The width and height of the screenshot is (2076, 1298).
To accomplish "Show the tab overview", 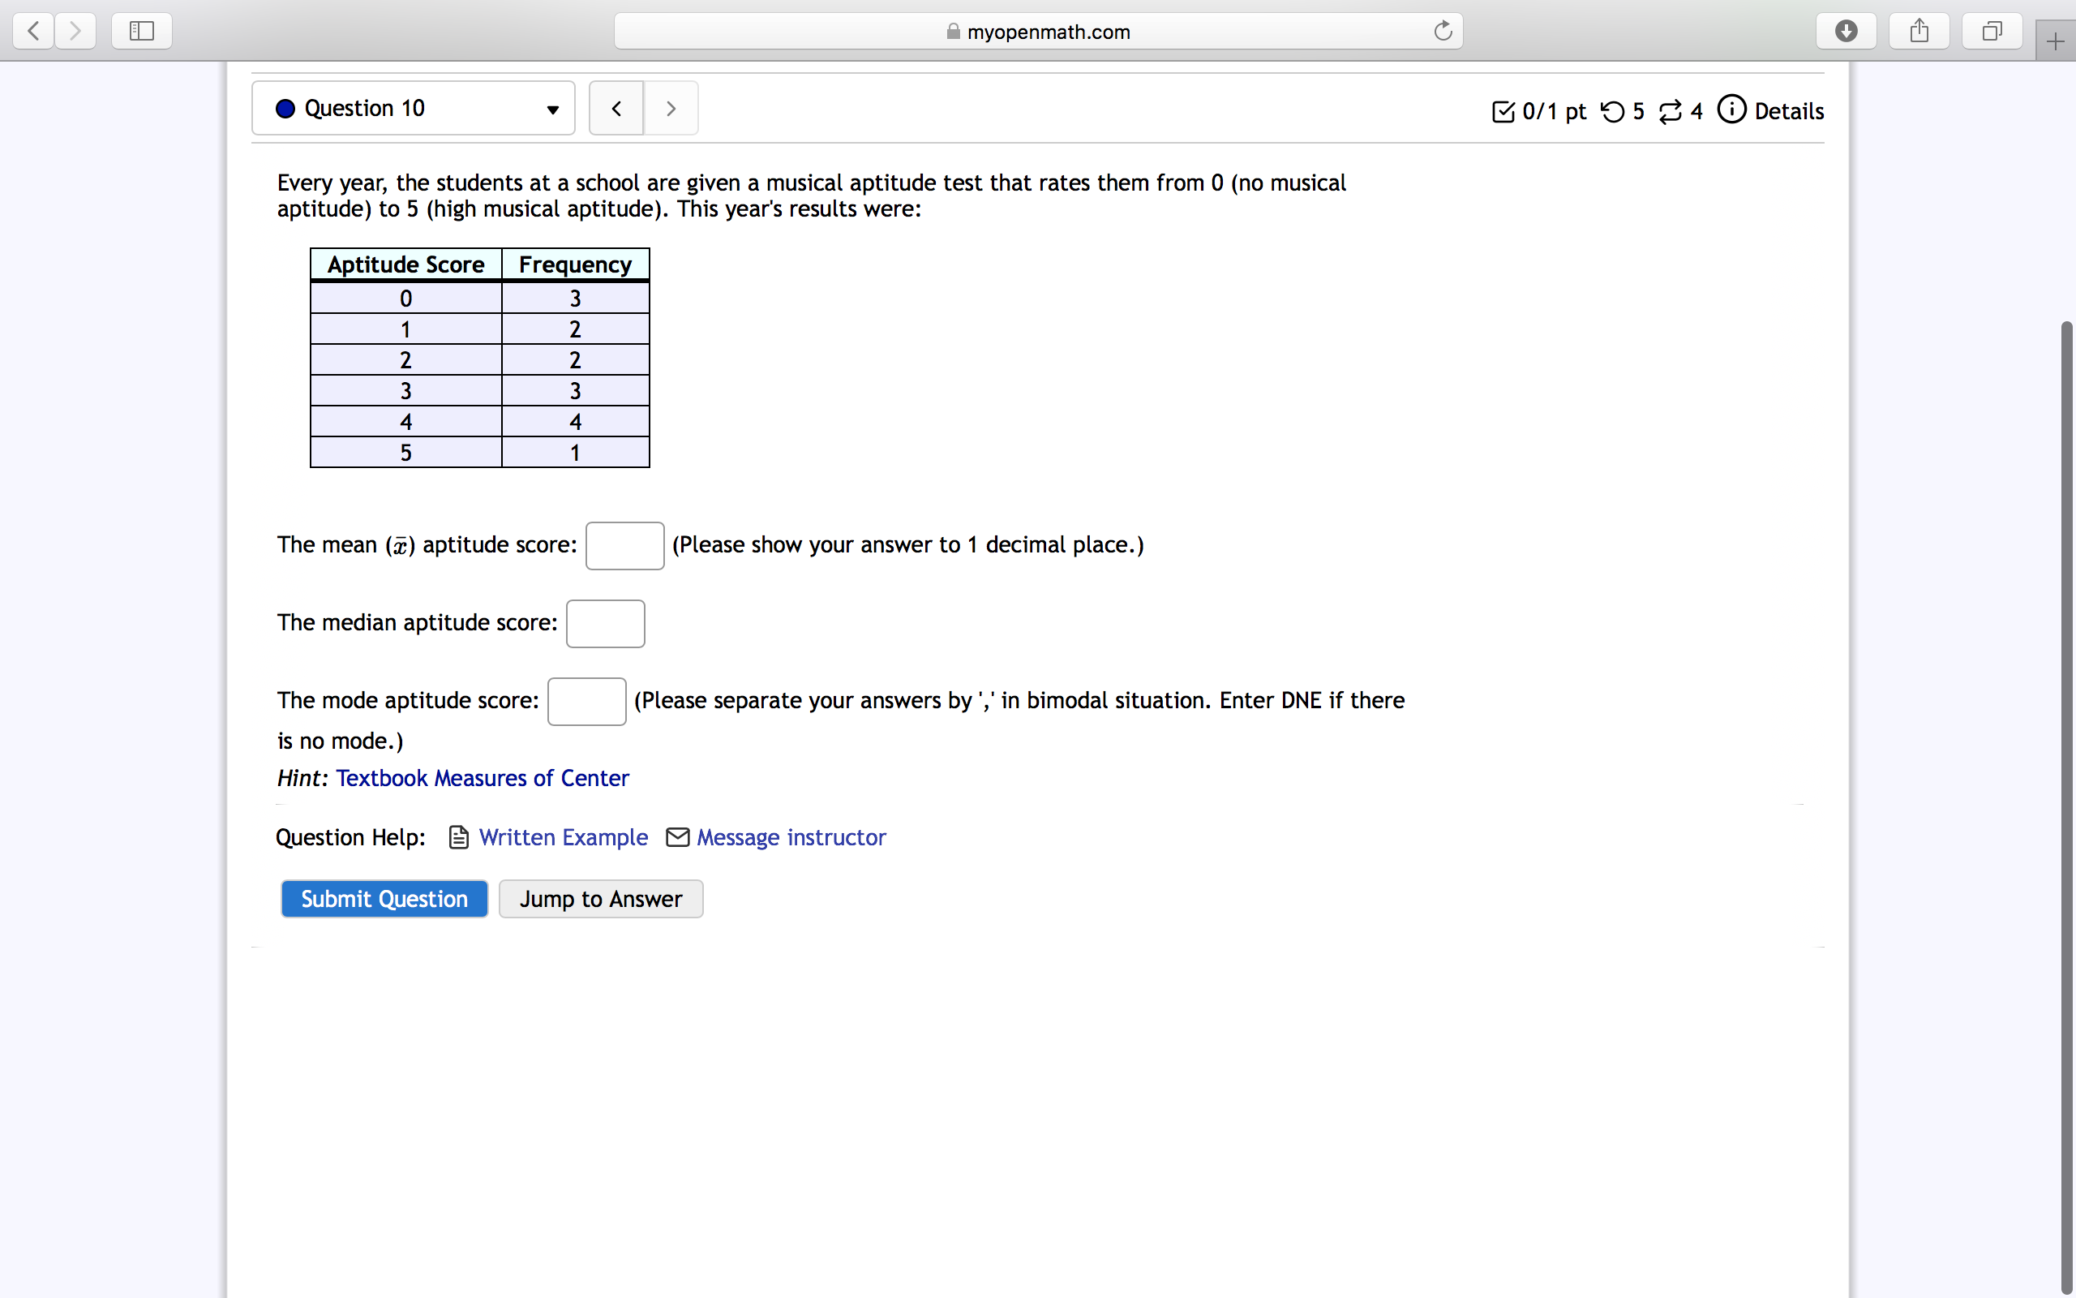I will coord(1992,31).
